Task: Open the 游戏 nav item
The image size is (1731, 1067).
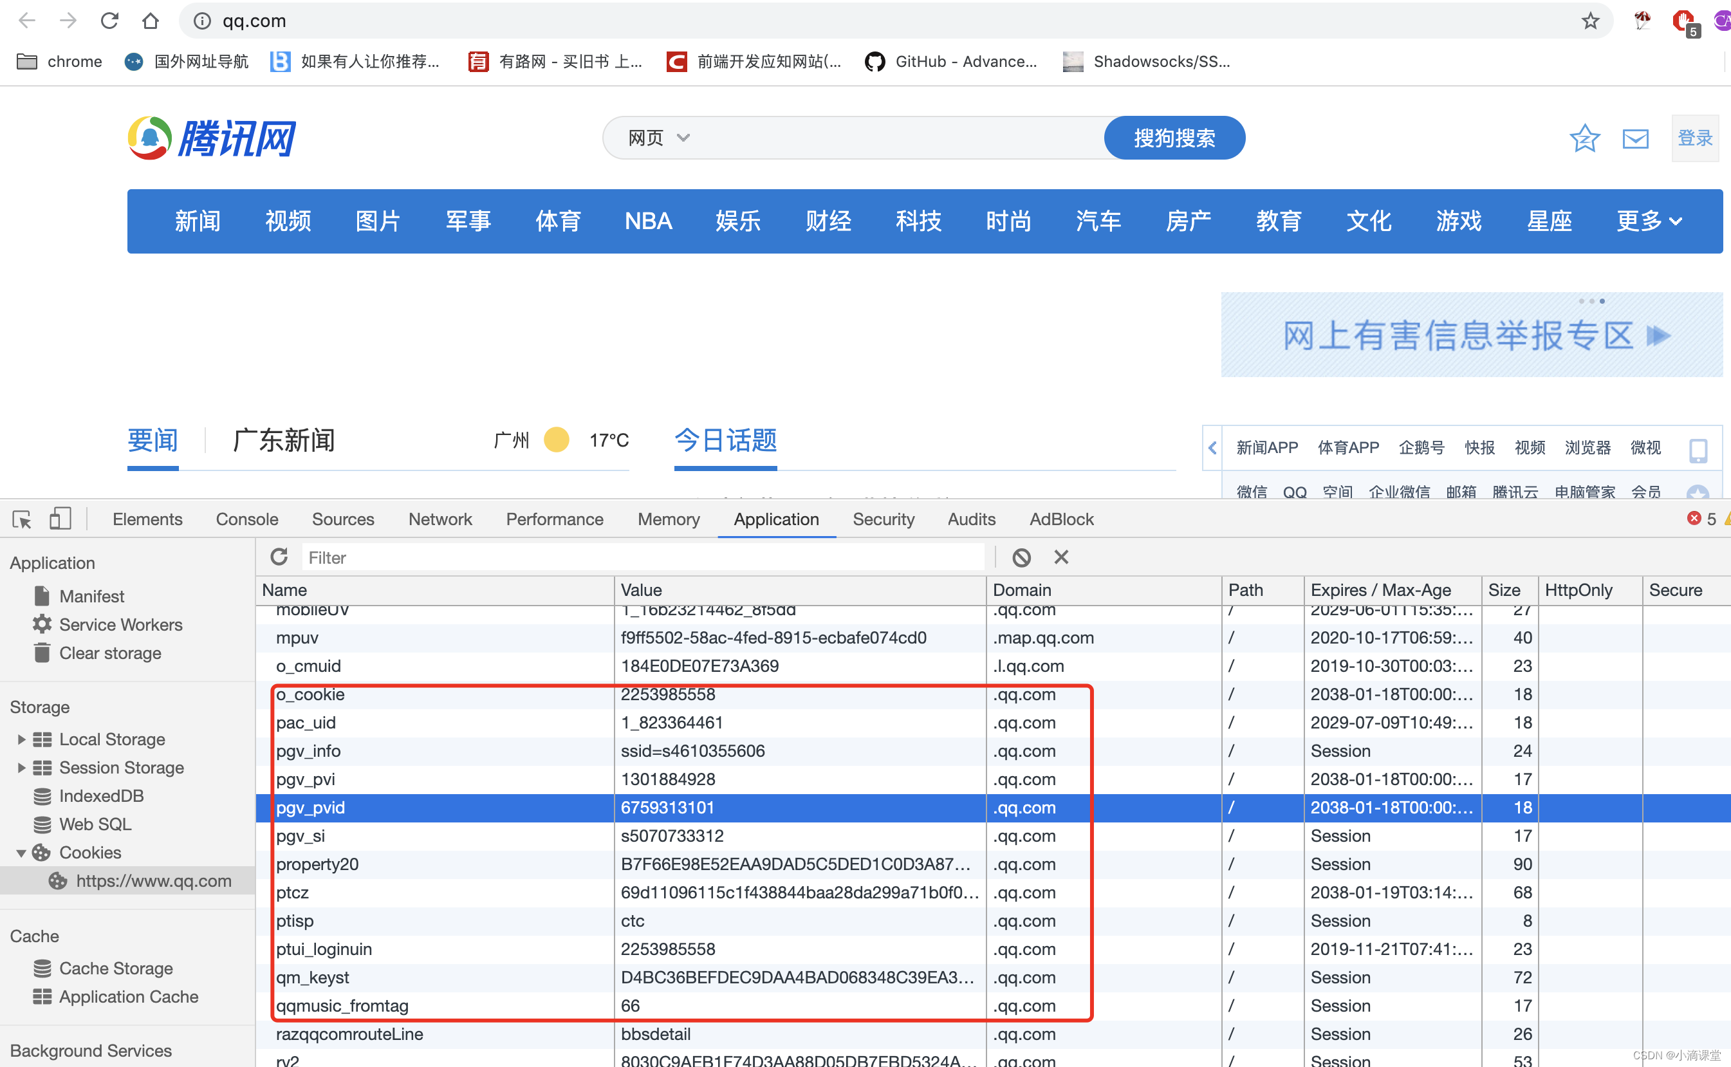Action: click(x=1459, y=221)
